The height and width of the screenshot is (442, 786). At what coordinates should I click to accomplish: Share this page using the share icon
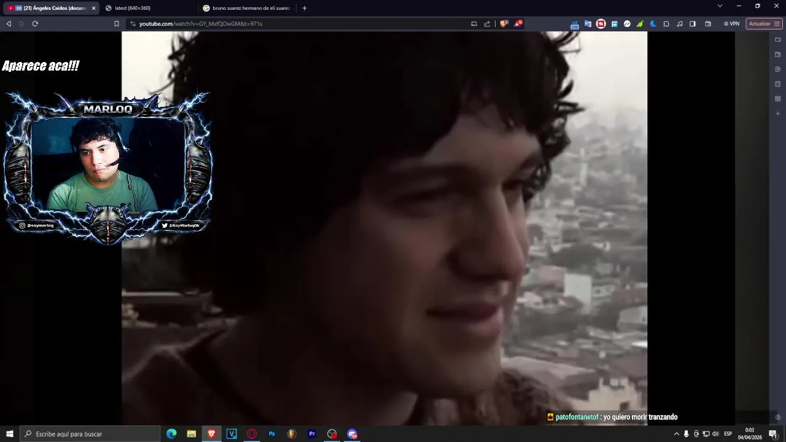point(487,24)
